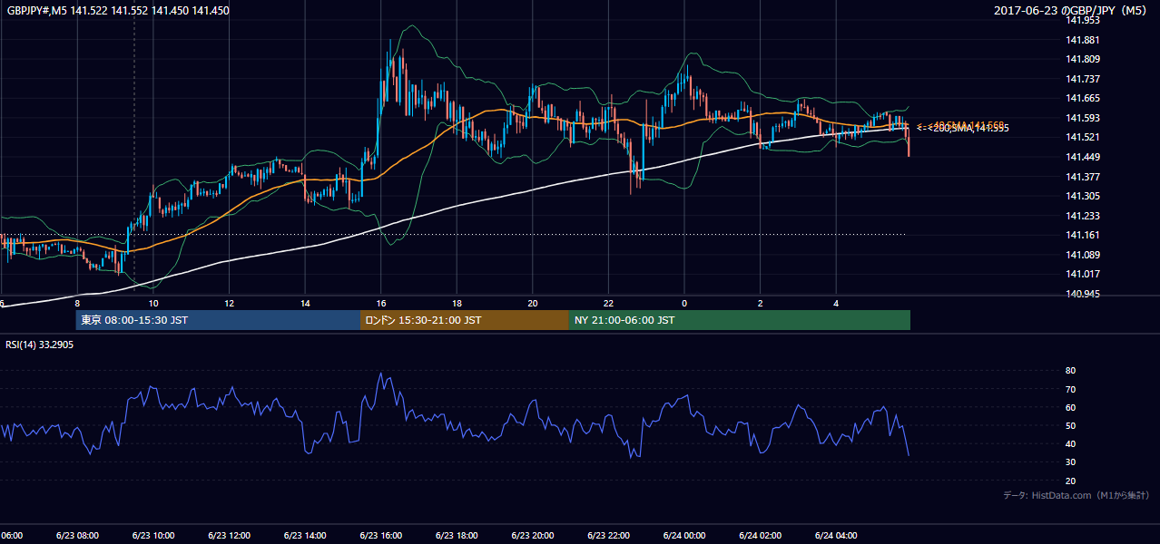Click the 6/23 12:00 time label

229,536
